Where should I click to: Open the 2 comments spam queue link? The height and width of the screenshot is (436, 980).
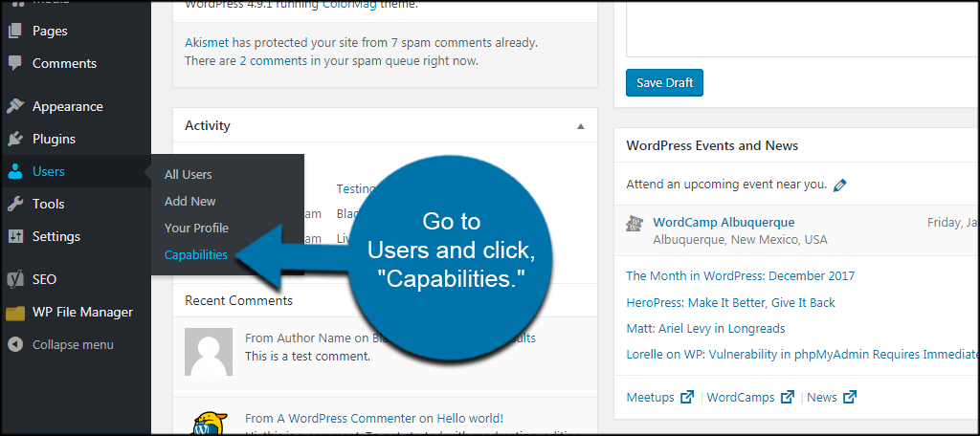(273, 61)
